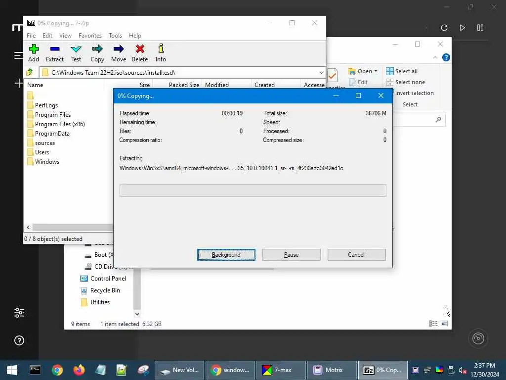The height and width of the screenshot is (380, 506).
Task: Click the red Delete icon
Action: click(x=140, y=53)
